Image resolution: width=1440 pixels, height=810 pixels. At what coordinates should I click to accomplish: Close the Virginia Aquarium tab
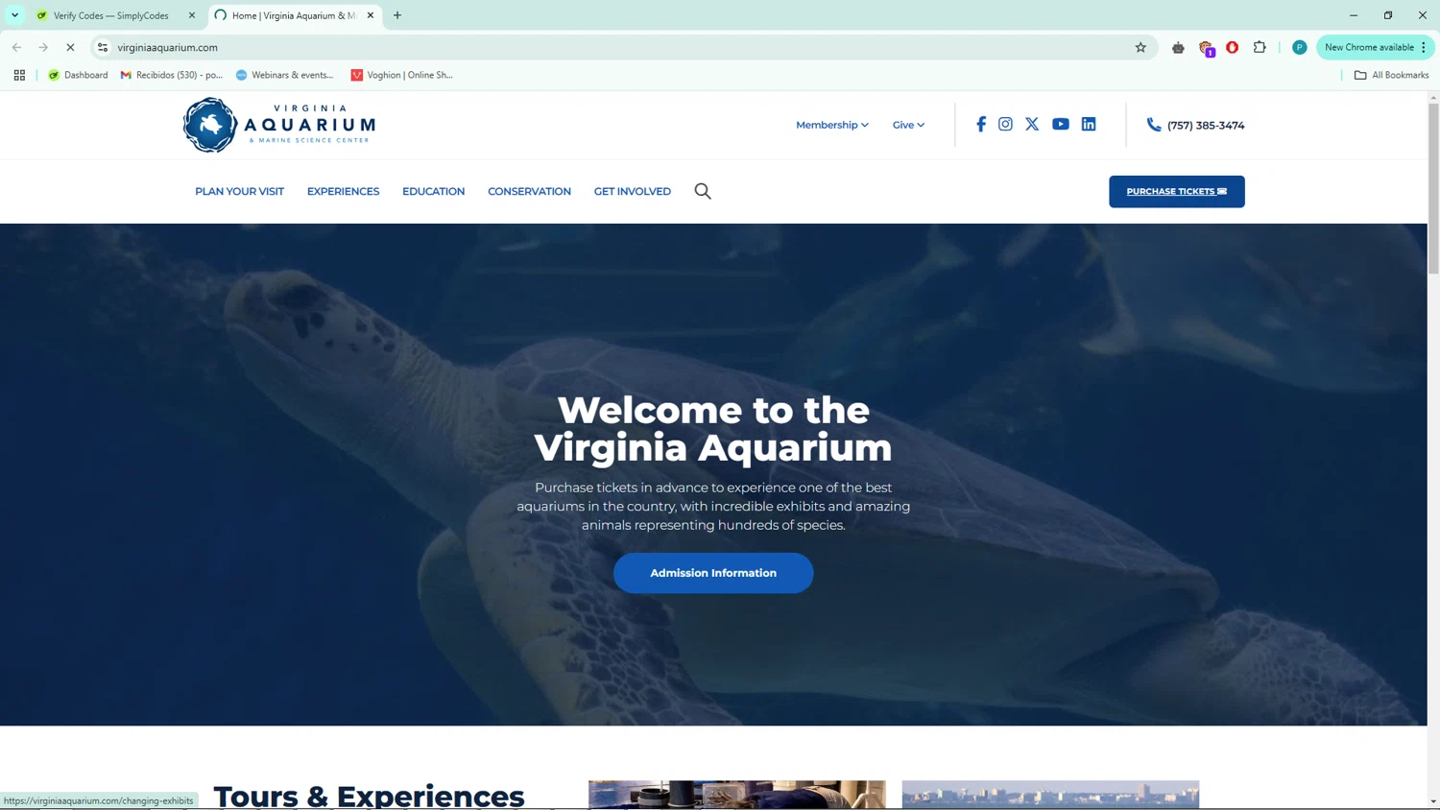(371, 15)
